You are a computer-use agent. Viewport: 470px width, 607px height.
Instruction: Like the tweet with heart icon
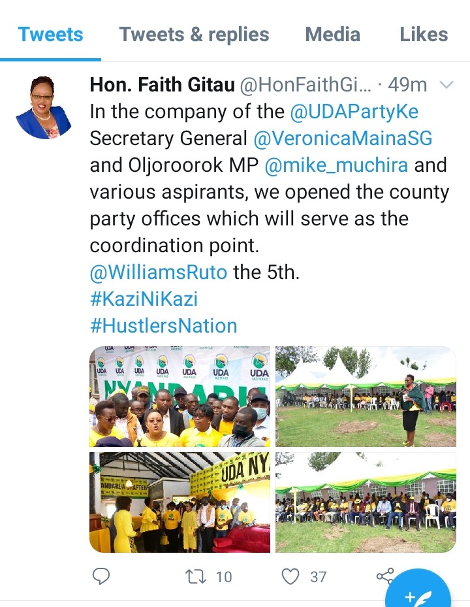tap(290, 576)
